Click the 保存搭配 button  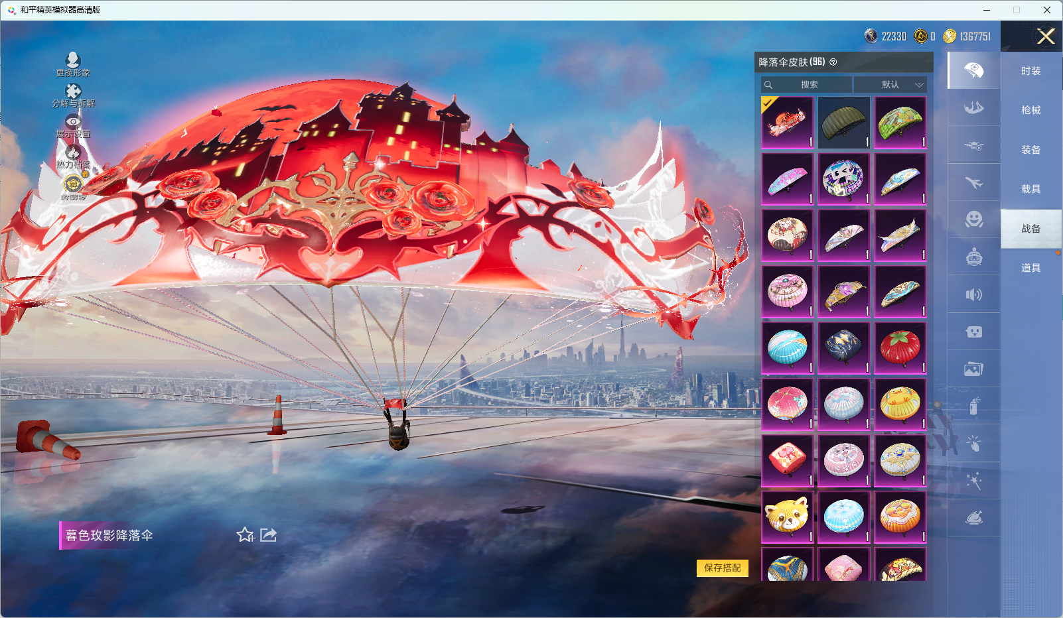pyautogui.click(x=722, y=568)
